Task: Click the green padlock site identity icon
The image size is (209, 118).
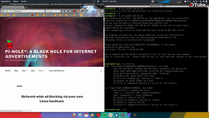Action: [x=7, y=11]
